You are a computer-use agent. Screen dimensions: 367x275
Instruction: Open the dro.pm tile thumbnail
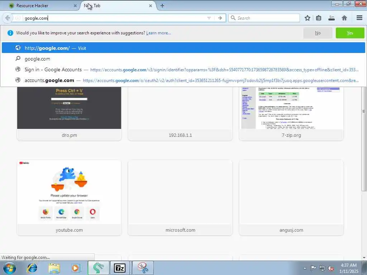coord(69,108)
